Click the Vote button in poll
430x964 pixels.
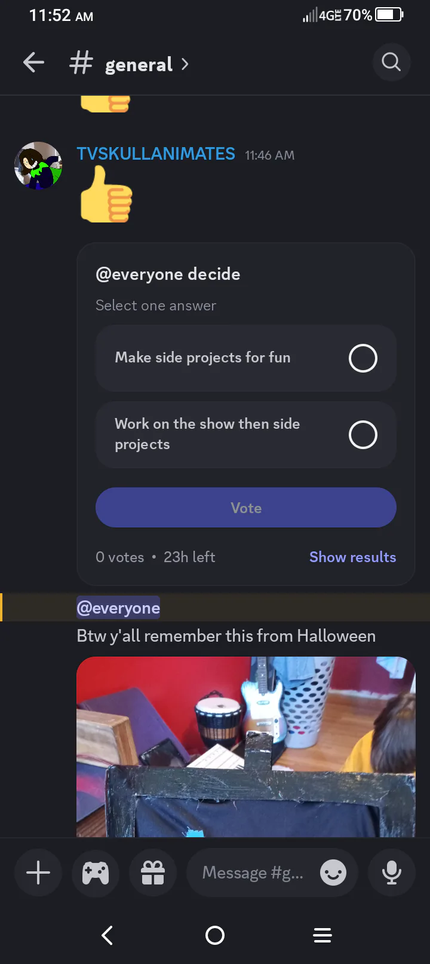pyautogui.click(x=246, y=508)
